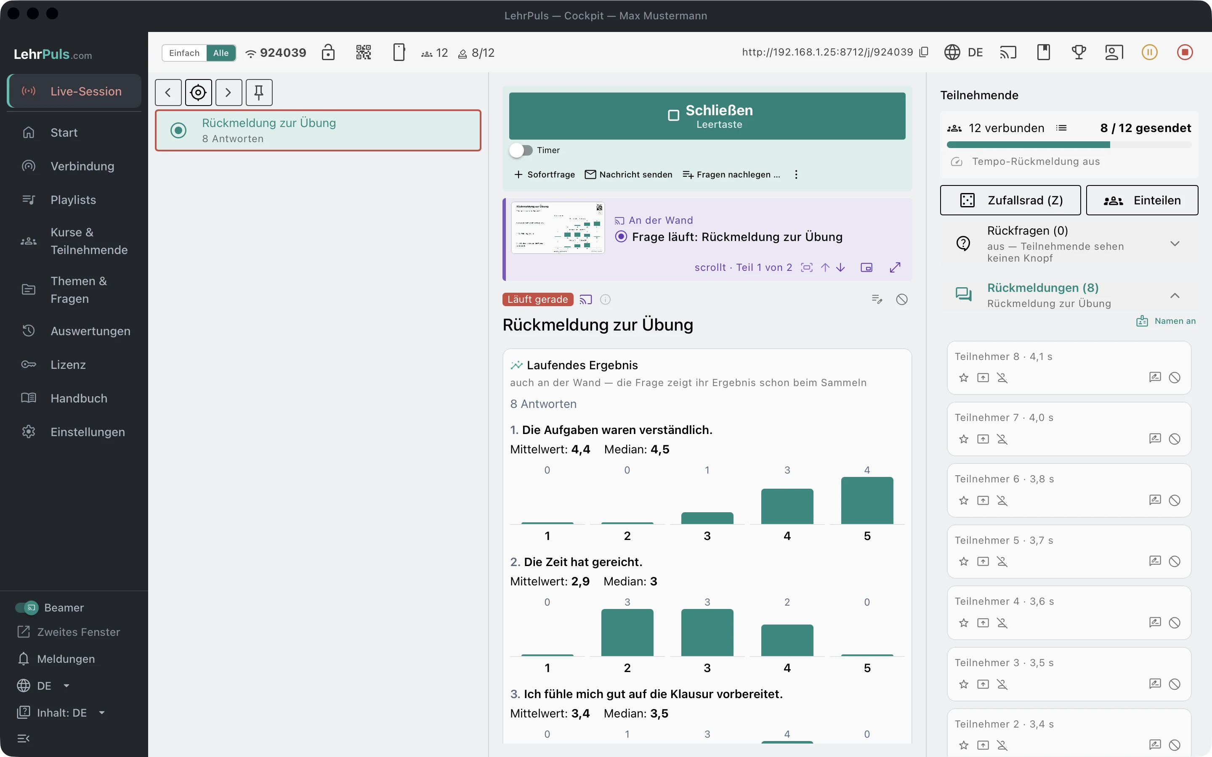Click the wall preview thumbnail
Screen dimensions: 1212x757
(558, 227)
